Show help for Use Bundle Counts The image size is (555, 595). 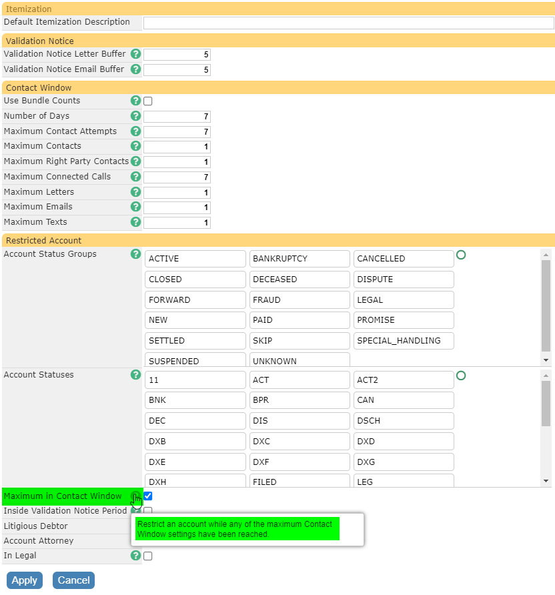tap(135, 101)
